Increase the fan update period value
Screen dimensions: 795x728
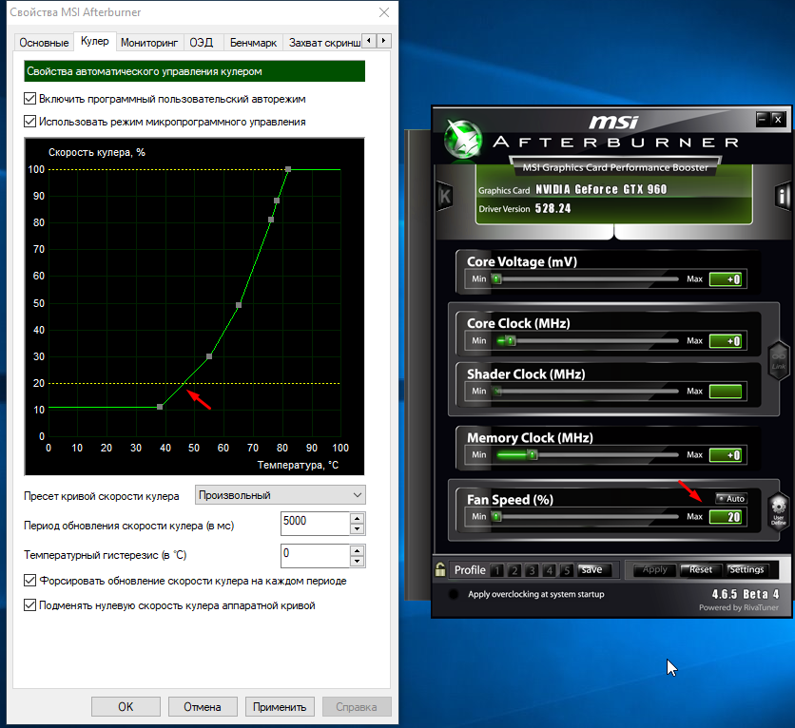pos(358,518)
